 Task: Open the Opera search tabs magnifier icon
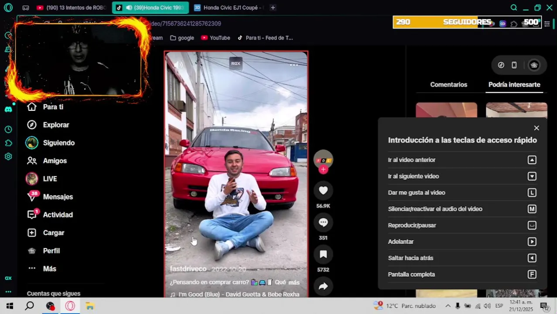pos(514,7)
